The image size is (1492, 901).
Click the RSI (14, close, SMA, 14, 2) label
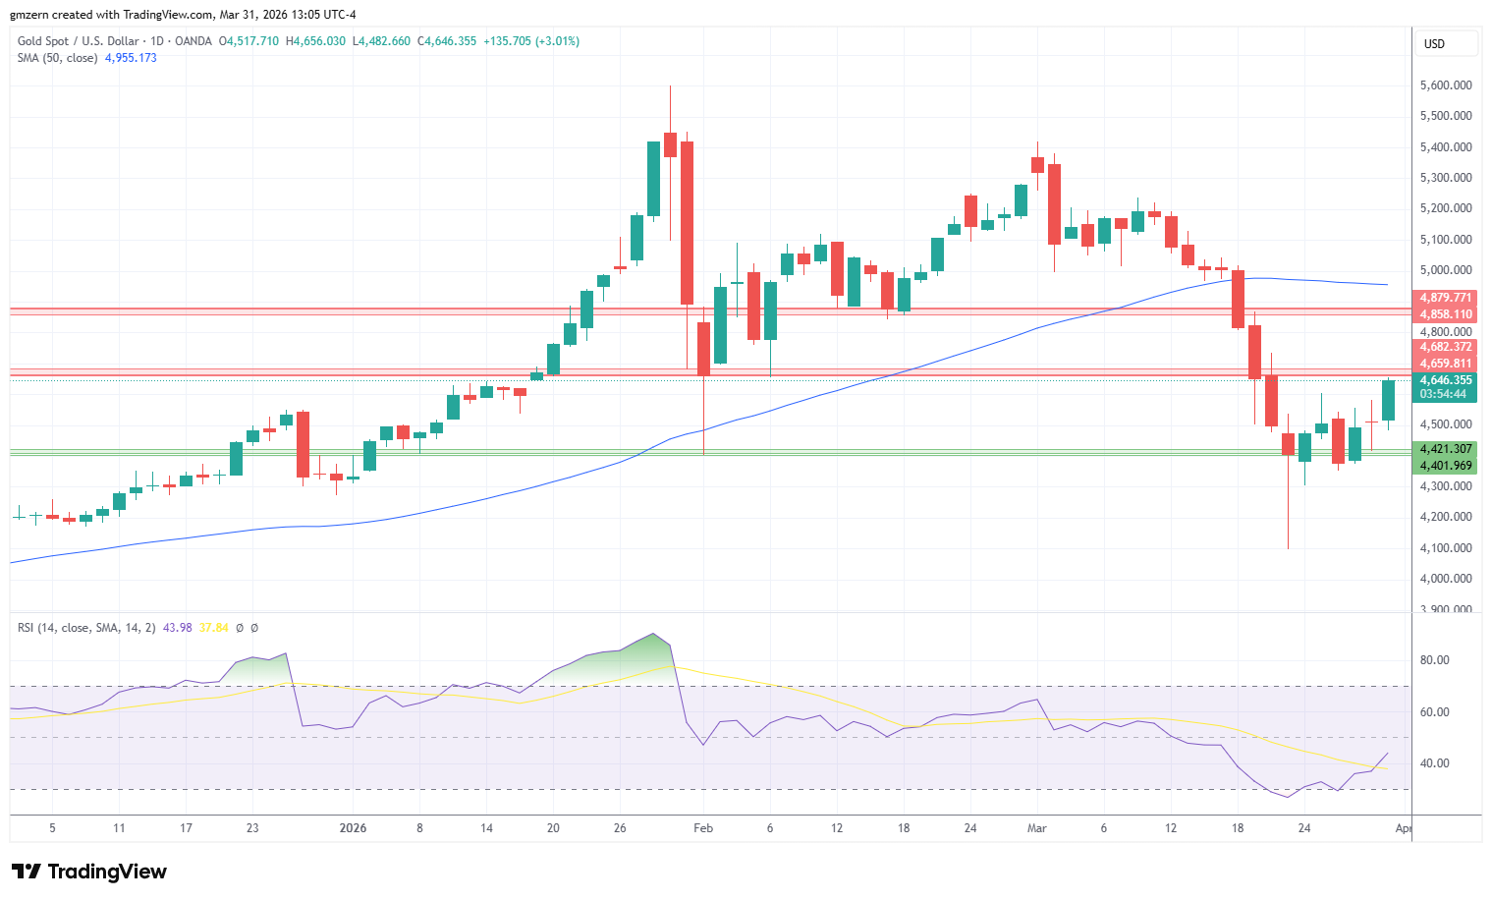[86, 628]
